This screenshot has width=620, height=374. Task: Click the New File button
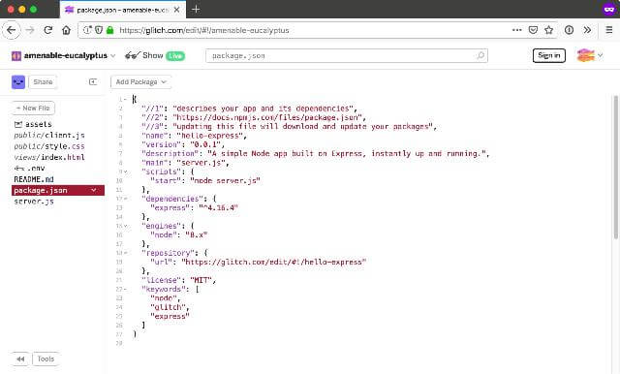pyautogui.click(x=33, y=108)
